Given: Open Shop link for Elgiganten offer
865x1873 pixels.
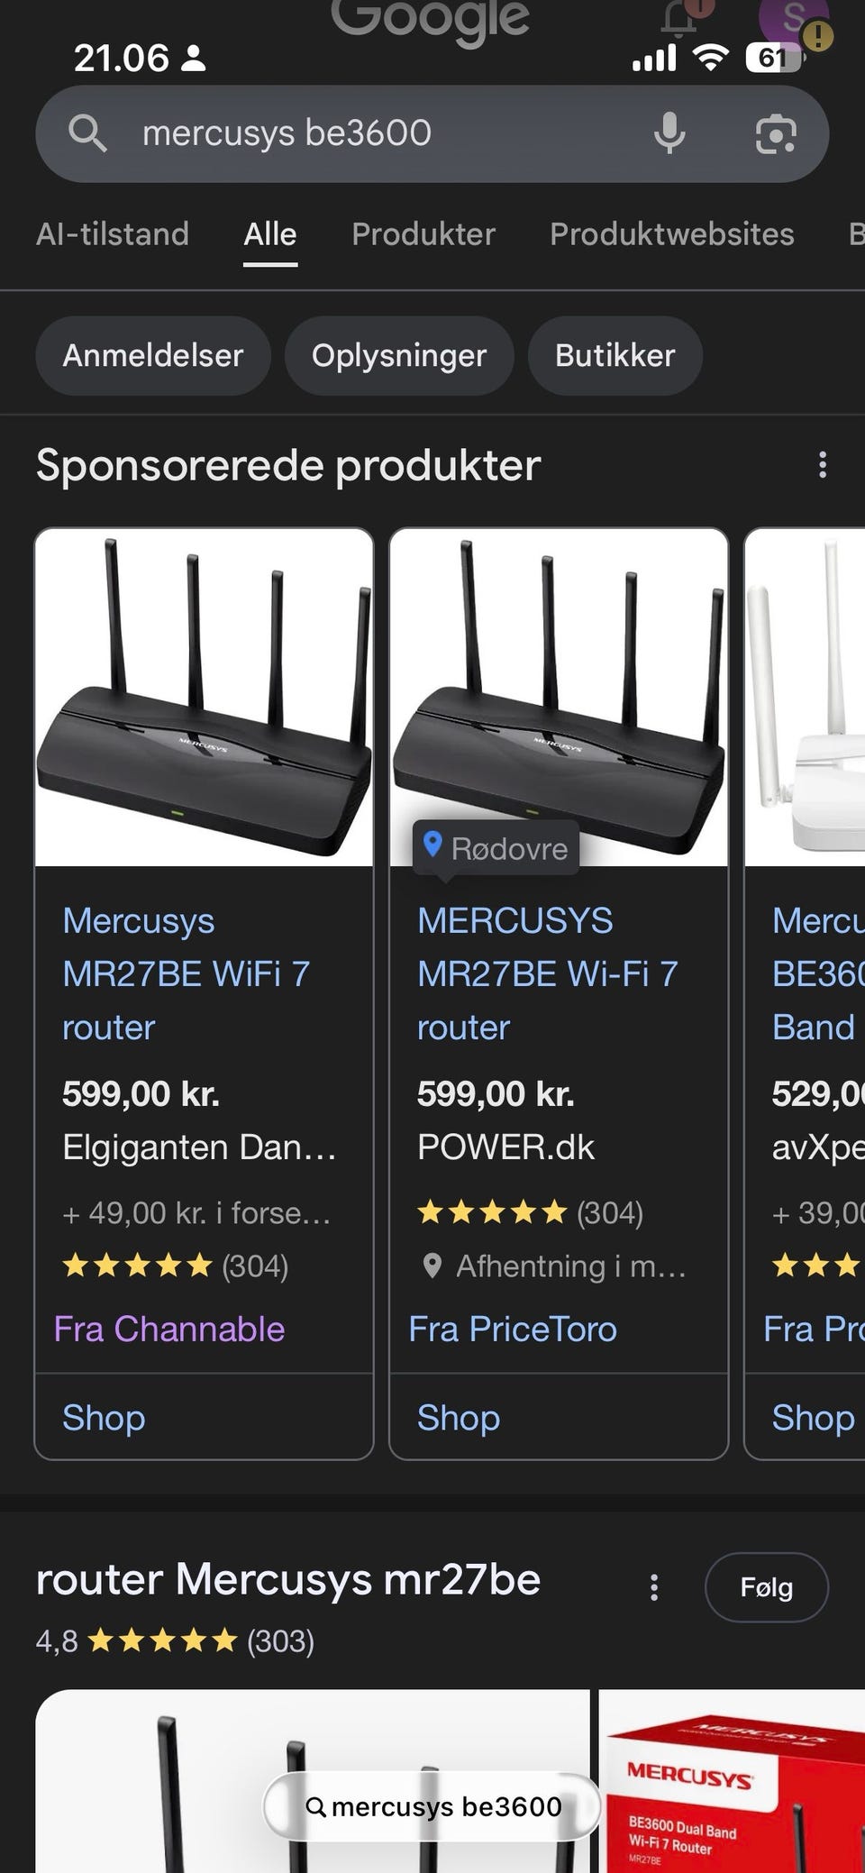Looking at the screenshot, I should [104, 1418].
